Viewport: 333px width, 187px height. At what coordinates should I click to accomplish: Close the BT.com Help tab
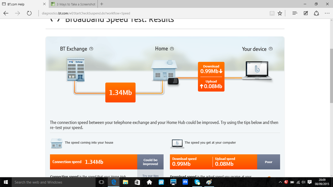(x=44, y=4)
